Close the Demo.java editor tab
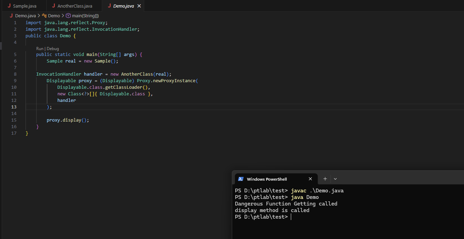Viewport: 464px width, 239px height. point(139,6)
